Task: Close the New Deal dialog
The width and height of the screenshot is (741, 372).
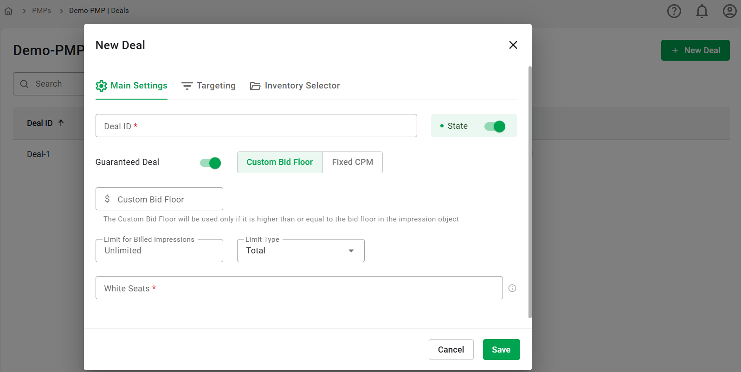Action: pyautogui.click(x=513, y=45)
